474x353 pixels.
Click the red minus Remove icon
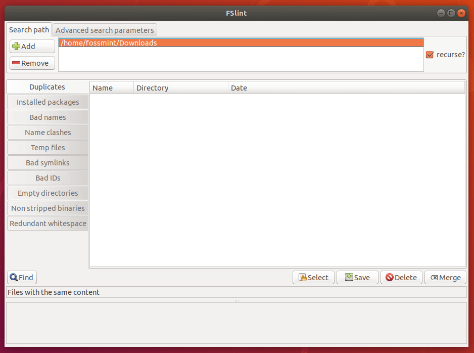coord(16,63)
